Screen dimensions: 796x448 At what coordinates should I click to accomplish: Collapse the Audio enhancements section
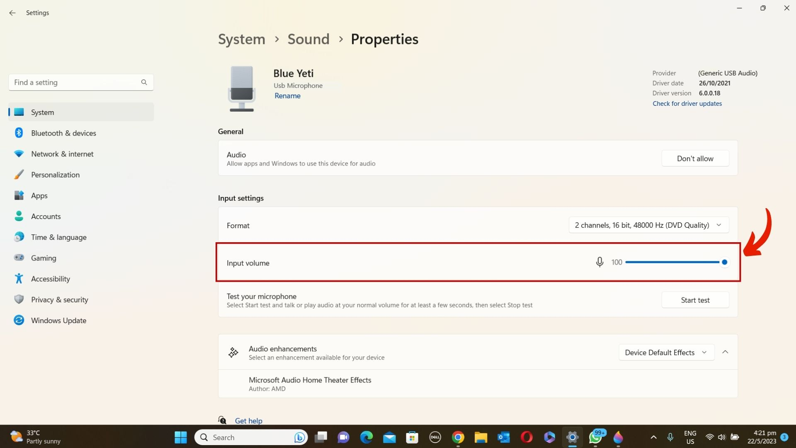point(725,352)
